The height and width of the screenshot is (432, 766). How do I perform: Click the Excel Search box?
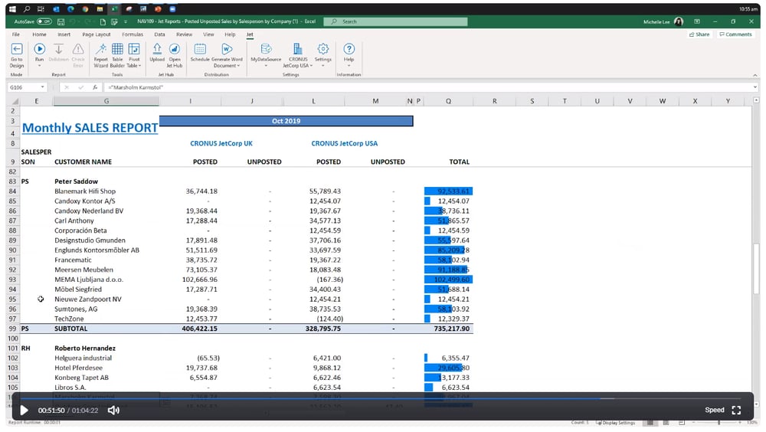tap(396, 21)
